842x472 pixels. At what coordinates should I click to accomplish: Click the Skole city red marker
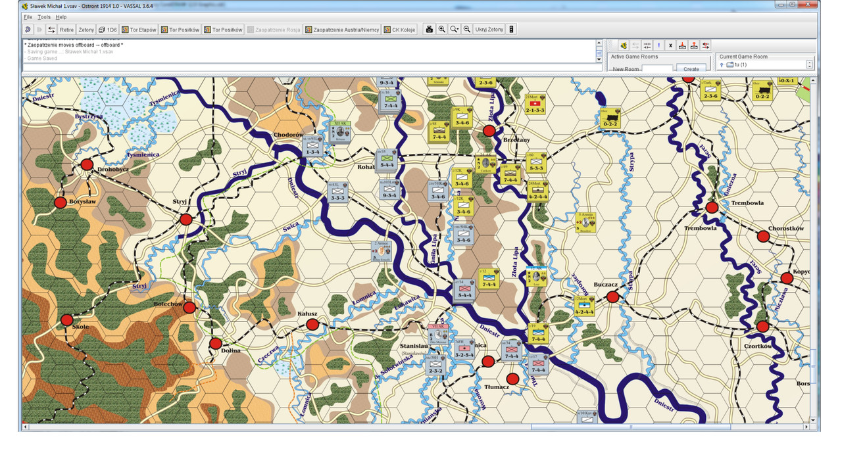pyautogui.click(x=66, y=320)
